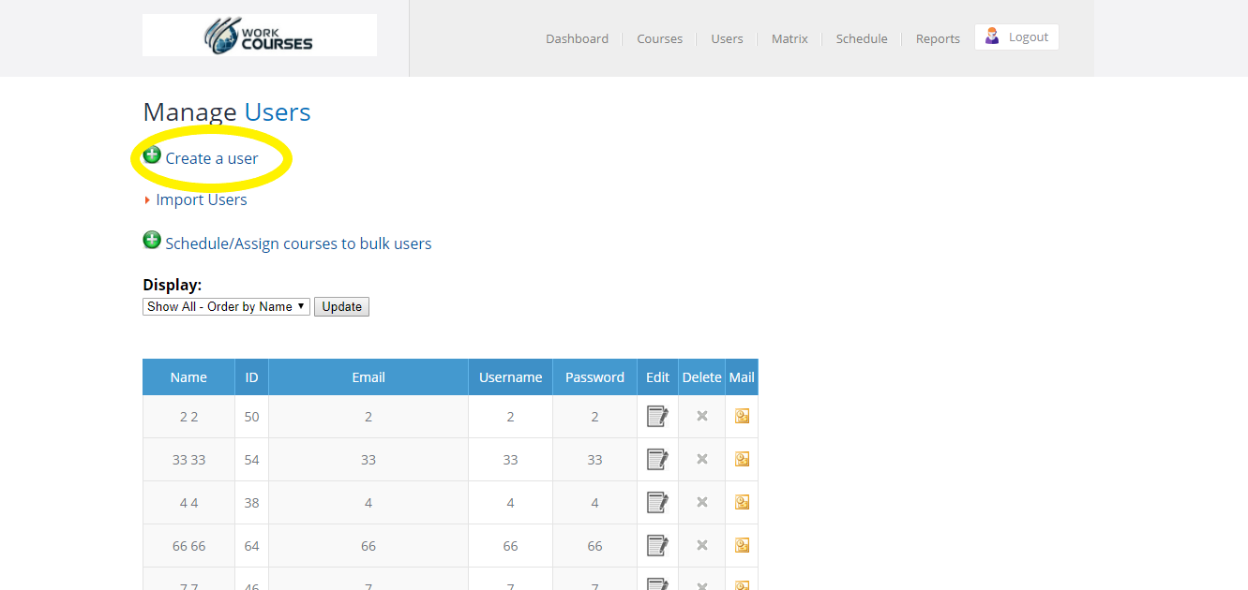The image size is (1248, 590).
Task: Select Reports in the top navigation
Action: click(938, 38)
